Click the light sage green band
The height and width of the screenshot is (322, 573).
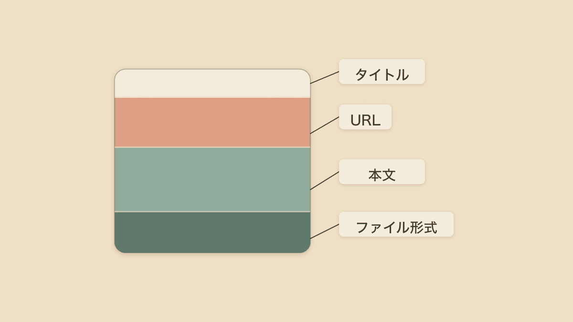212,179
